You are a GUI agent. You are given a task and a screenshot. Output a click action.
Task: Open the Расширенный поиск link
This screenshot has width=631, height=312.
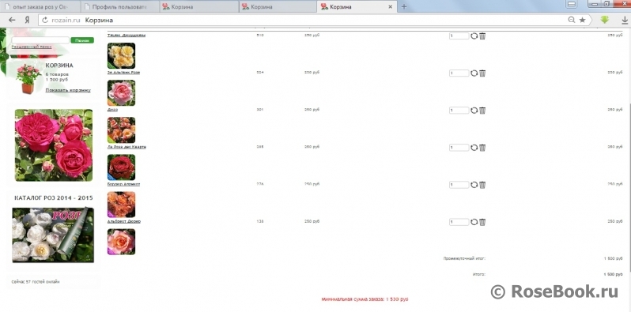(32, 47)
